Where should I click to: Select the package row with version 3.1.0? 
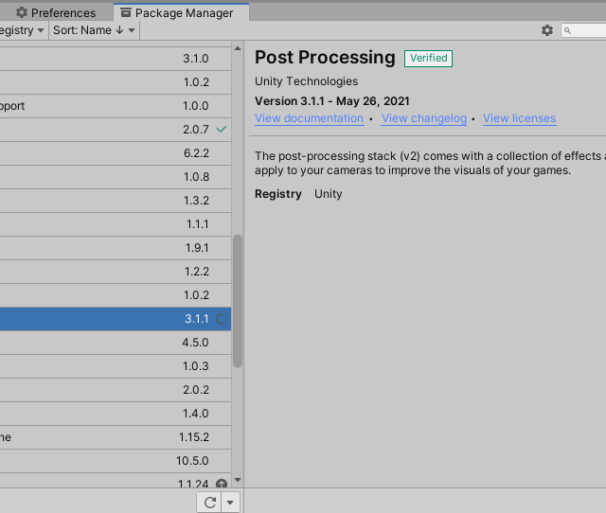(116, 59)
